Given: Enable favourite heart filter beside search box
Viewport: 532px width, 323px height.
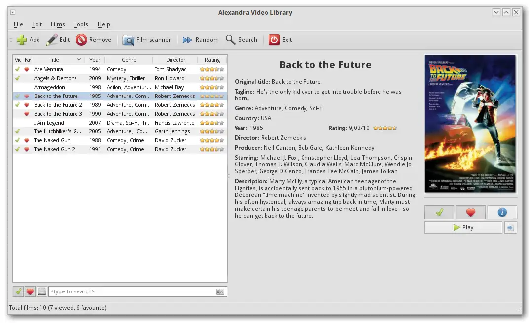Looking at the screenshot, I should (30, 291).
